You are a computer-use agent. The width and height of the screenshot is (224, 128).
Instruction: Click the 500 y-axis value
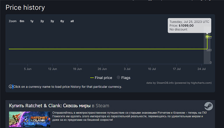209,50
